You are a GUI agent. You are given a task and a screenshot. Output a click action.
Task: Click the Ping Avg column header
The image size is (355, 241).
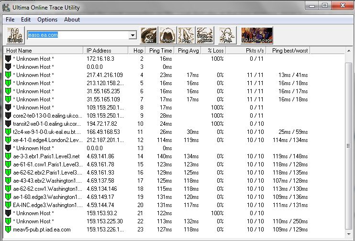pyautogui.click(x=188, y=51)
